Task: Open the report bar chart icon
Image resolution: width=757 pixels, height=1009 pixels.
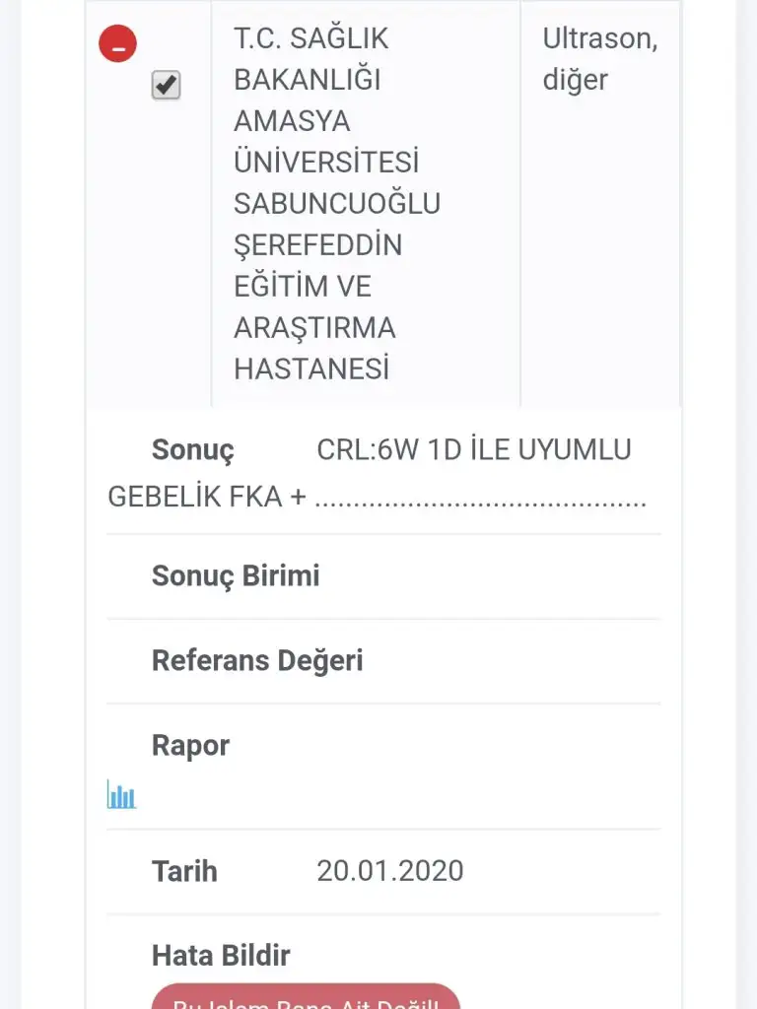Action: click(x=121, y=794)
